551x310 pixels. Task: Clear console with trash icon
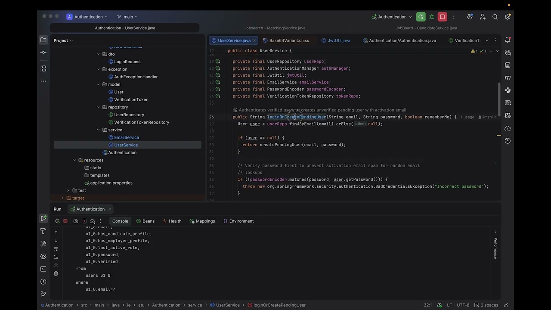(56, 273)
